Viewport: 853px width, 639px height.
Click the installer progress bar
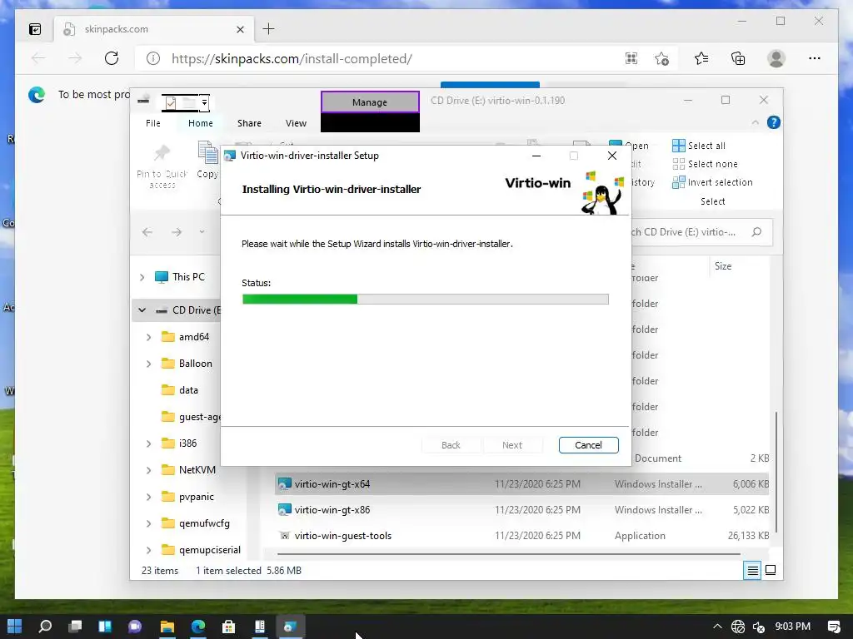(x=425, y=299)
